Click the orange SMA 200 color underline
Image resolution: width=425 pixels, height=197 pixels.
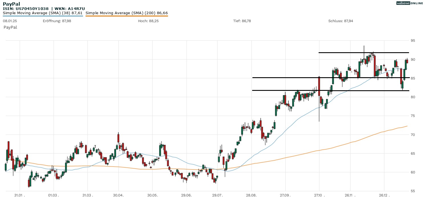(127, 16)
